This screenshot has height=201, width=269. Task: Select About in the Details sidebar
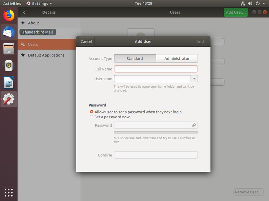[x=49, y=23]
